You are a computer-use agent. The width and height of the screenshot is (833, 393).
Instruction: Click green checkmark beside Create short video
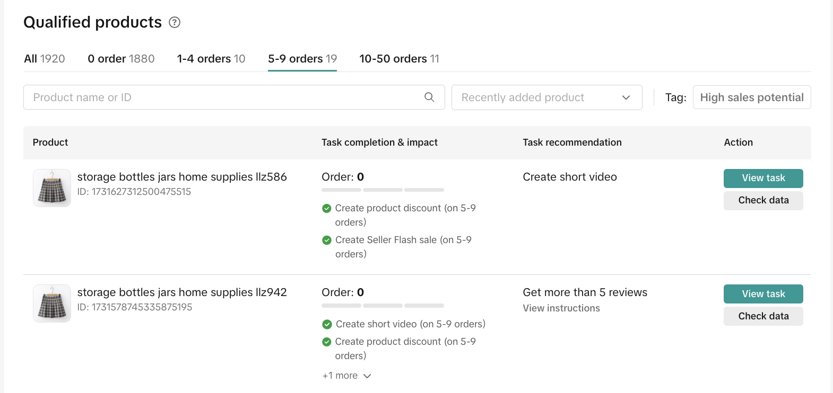(x=327, y=324)
